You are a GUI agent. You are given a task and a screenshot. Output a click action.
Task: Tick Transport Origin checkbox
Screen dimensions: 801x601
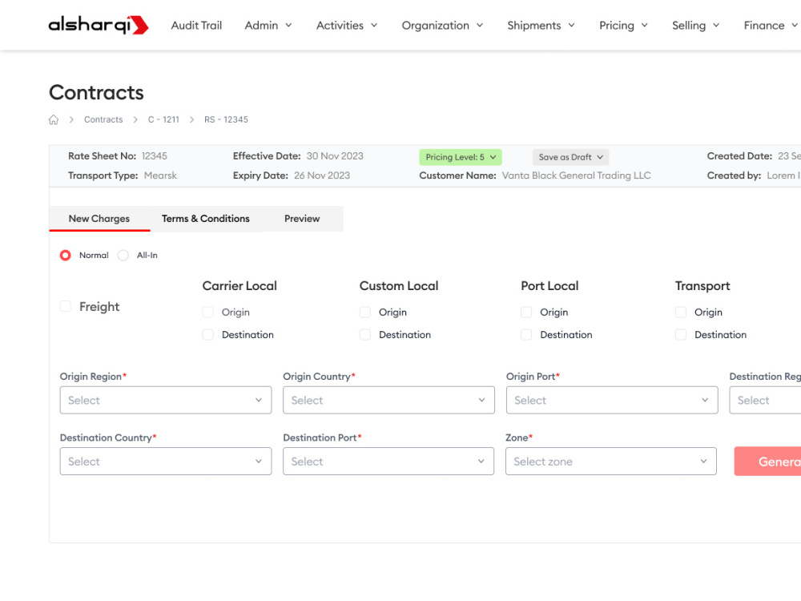pos(680,313)
